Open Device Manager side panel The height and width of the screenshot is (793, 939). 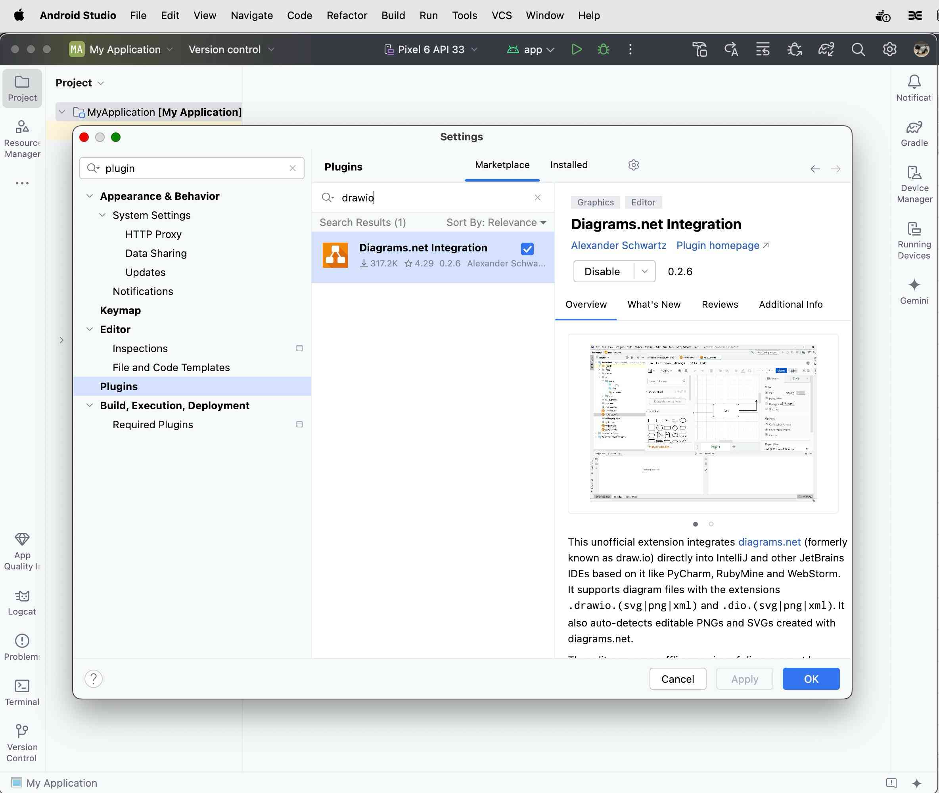pyautogui.click(x=914, y=184)
